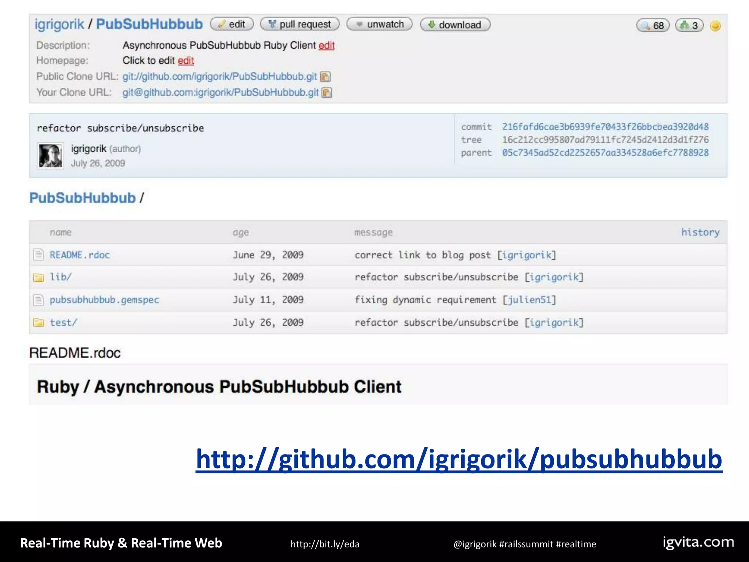Screen dimensions: 749x562
Task: Click igrigorik in lib/ commit message
Action: point(554,277)
